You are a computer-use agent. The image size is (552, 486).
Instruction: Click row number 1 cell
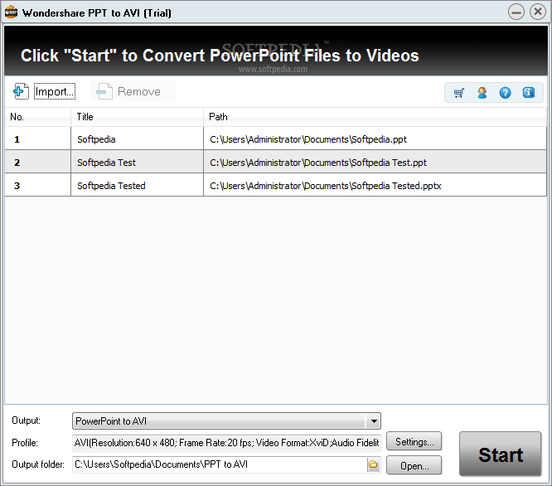37,139
